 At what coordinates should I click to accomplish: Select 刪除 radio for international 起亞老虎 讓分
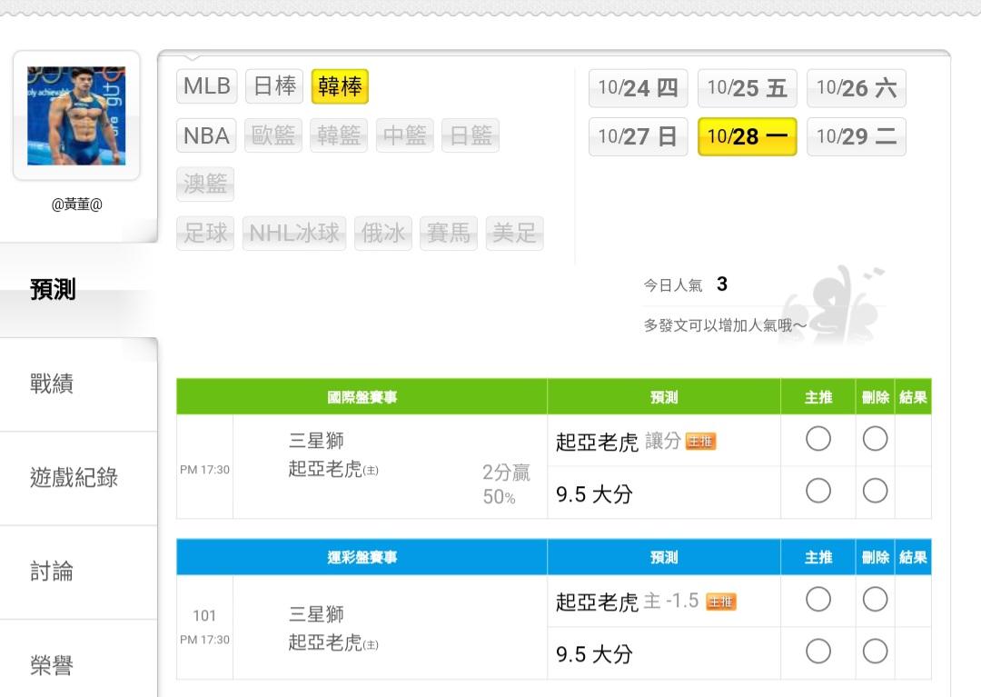coord(875,440)
